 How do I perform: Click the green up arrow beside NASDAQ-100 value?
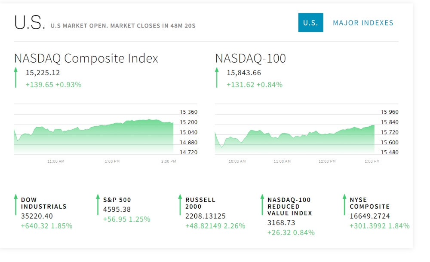217,78
